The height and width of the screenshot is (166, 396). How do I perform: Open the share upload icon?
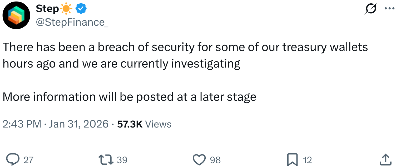385,159
